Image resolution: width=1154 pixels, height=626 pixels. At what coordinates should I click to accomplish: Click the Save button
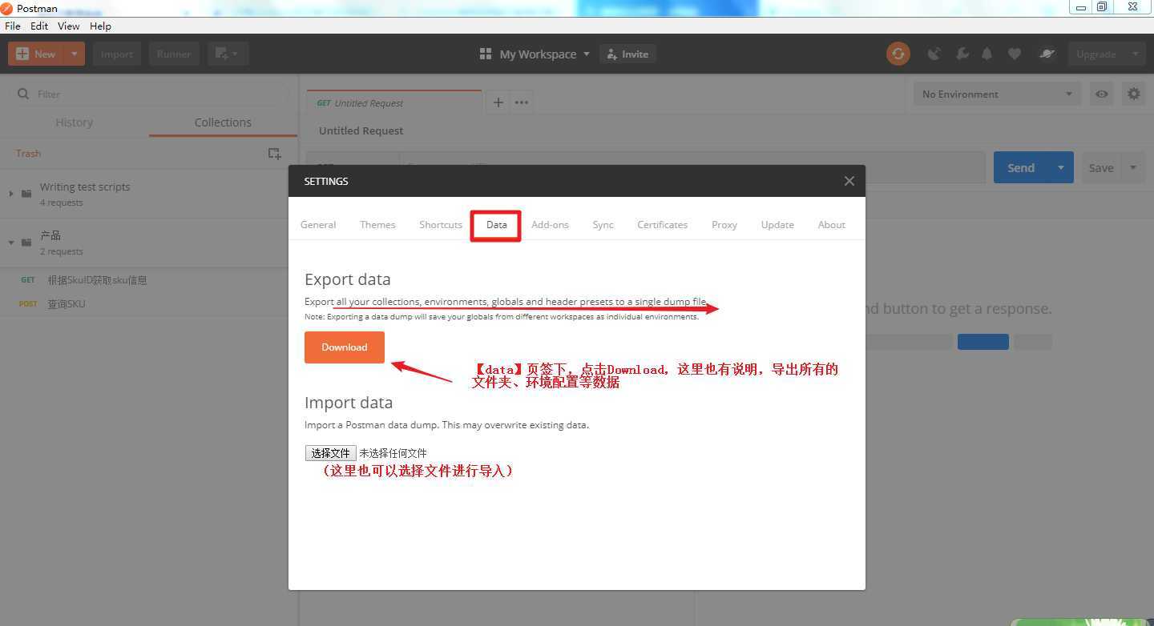click(1100, 167)
